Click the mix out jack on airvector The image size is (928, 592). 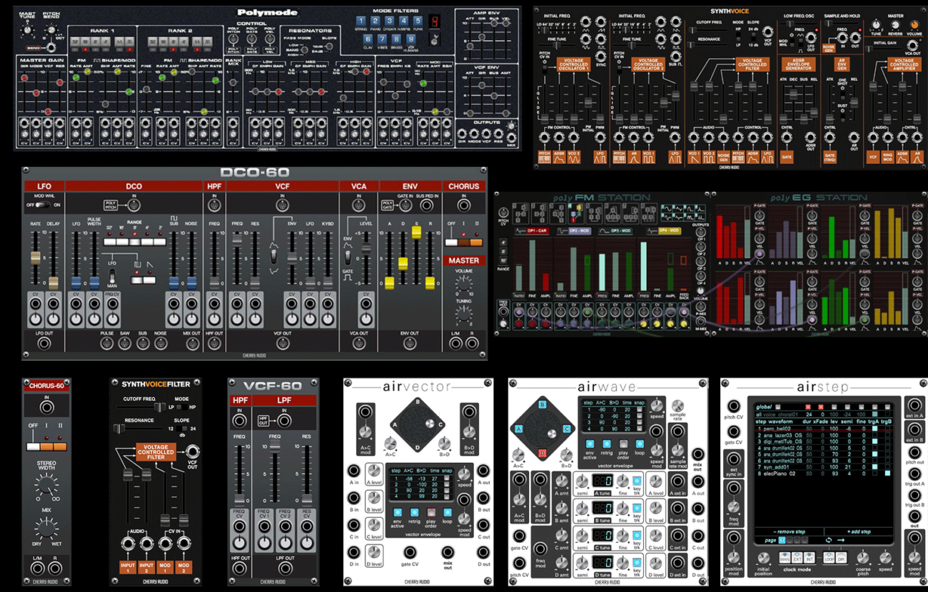448,553
